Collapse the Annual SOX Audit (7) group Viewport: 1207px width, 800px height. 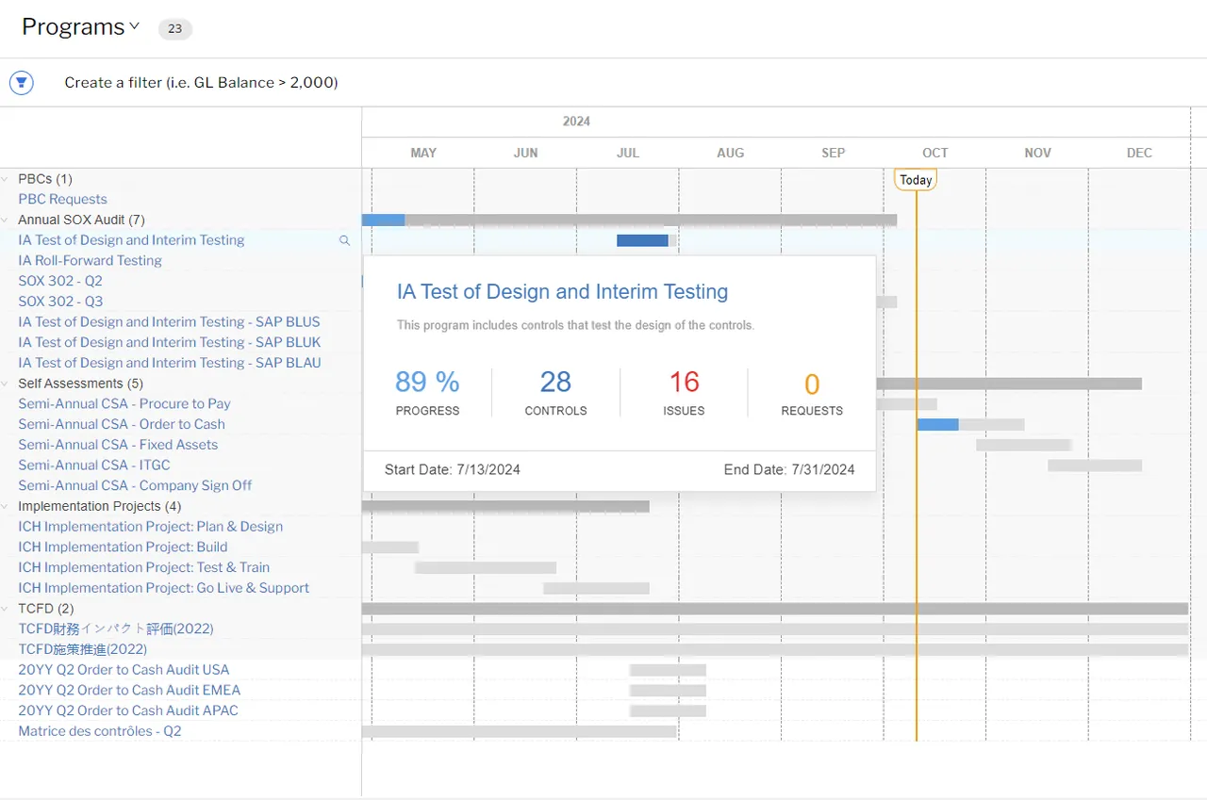click(x=5, y=220)
